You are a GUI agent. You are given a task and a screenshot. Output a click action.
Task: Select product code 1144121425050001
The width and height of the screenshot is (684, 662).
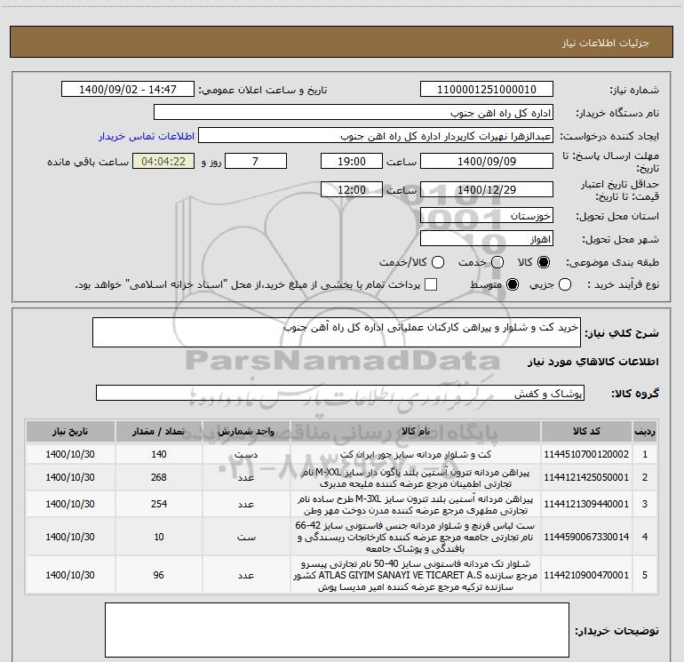pos(586,477)
